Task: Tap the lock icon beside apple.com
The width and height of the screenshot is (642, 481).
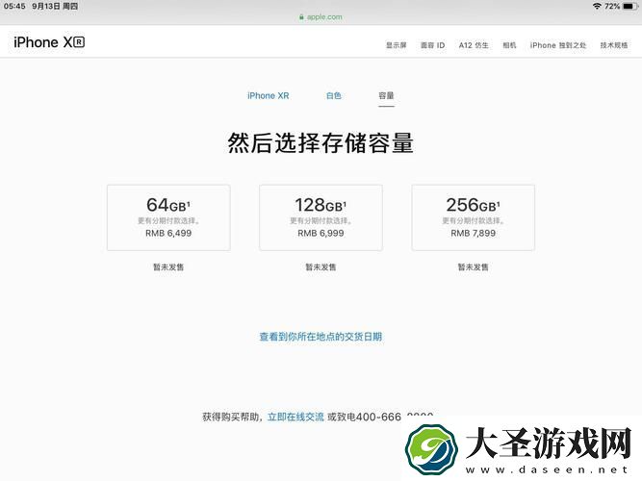Action: [301, 17]
